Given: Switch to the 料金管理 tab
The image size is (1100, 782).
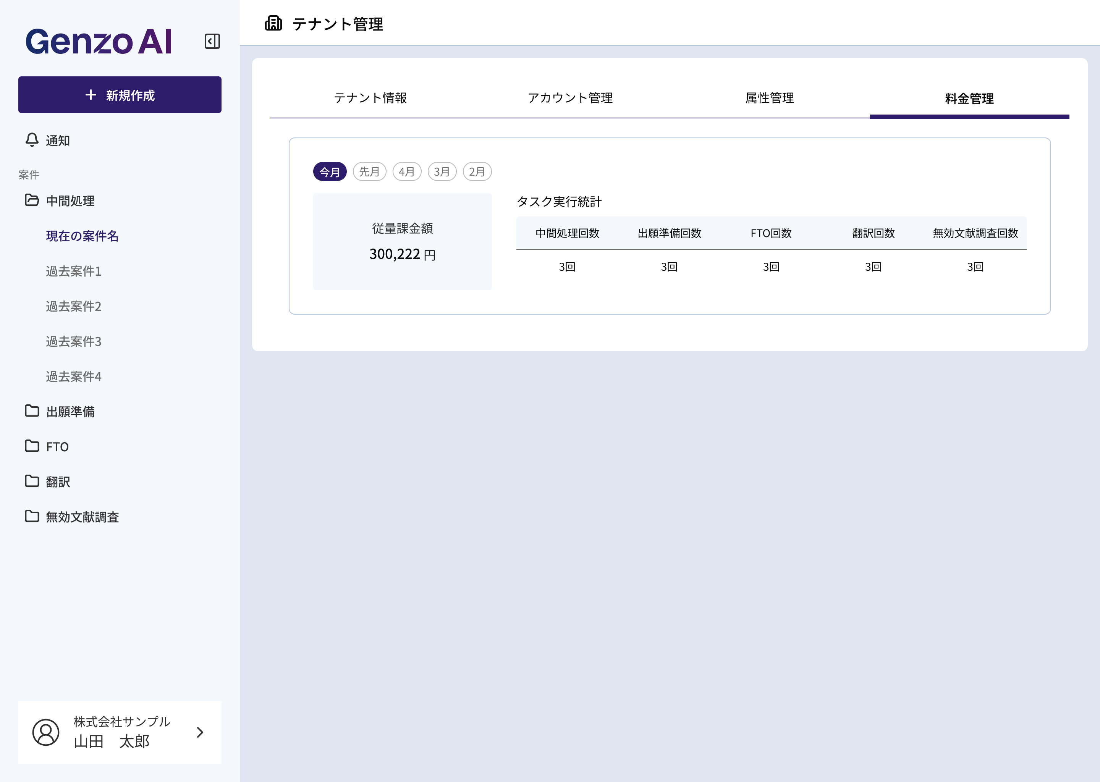Looking at the screenshot, I should pyautogui.click(x=969, y=98).
